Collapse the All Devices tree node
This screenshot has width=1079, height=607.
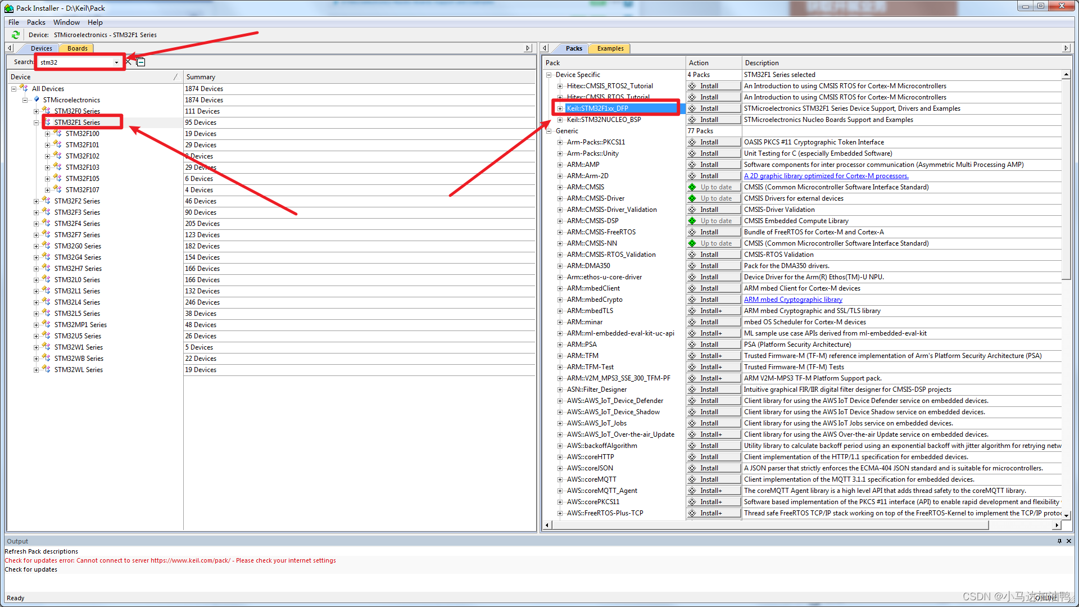click(x=14, y=89)
